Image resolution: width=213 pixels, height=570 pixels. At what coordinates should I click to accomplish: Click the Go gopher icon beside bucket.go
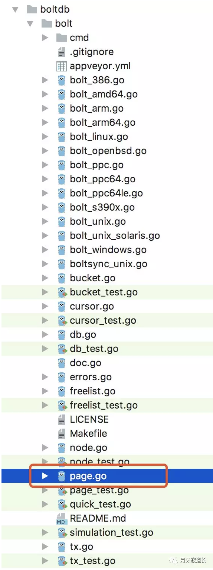click(62, 278)
